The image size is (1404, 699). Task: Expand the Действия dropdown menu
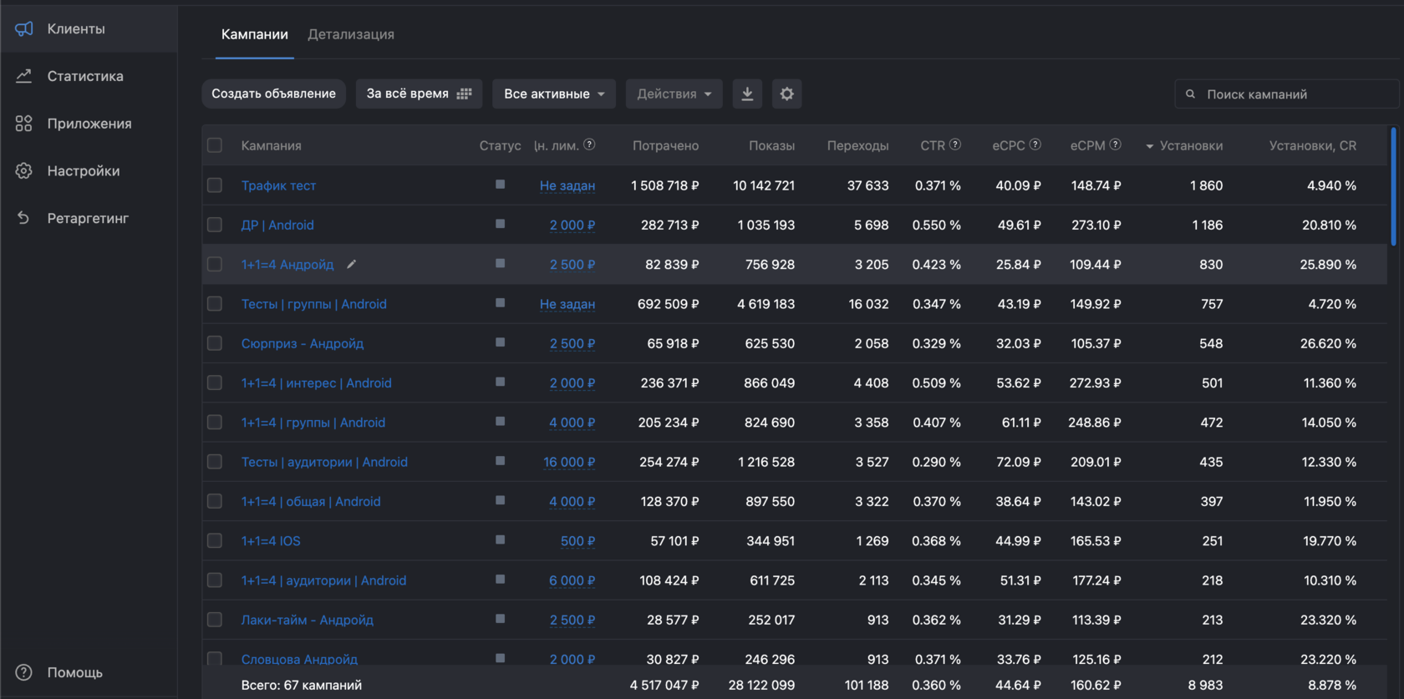pos(674,94)
